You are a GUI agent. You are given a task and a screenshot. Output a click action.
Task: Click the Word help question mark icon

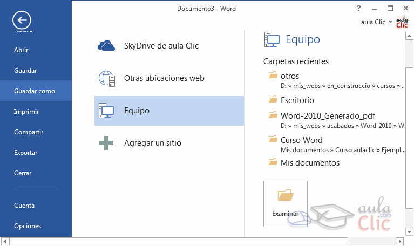[358, 9]
